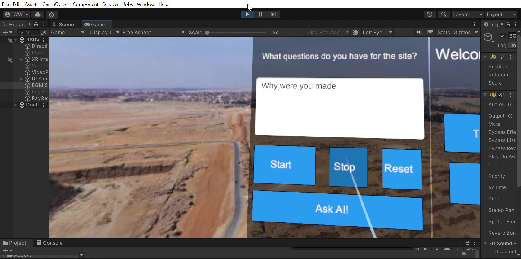Collapse the Transform component foldout
Screen dimensions: 521x259
(x=485, y=57)
